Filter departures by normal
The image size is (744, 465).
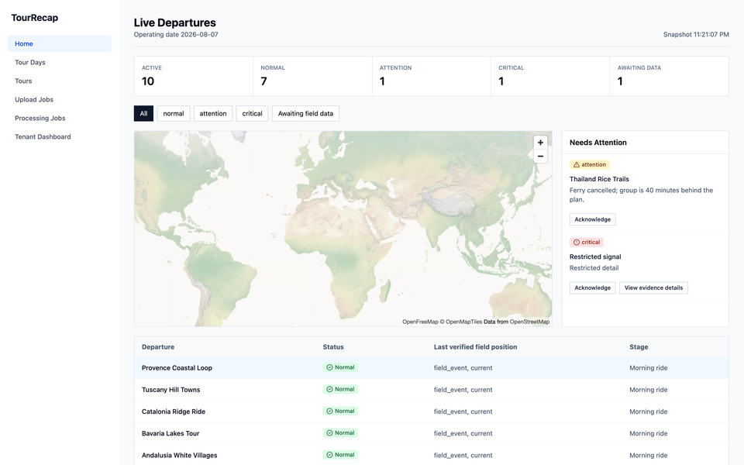[x=174, y=113]
